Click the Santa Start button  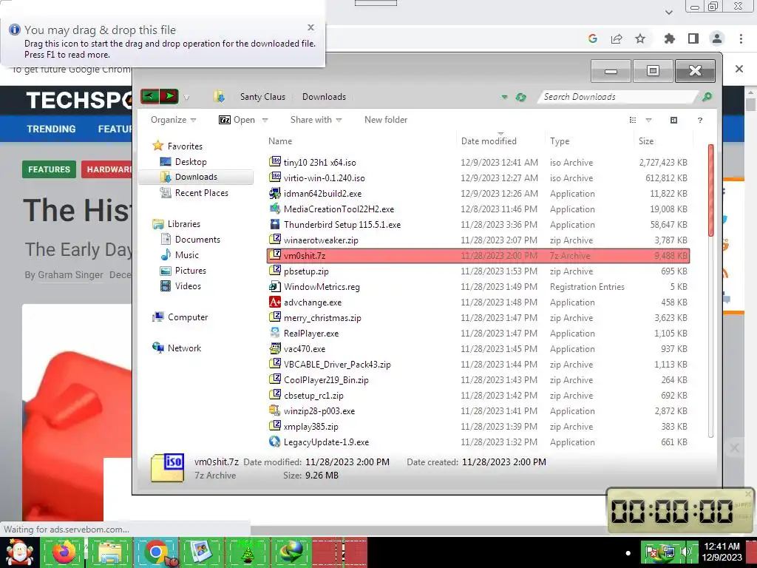18,552
